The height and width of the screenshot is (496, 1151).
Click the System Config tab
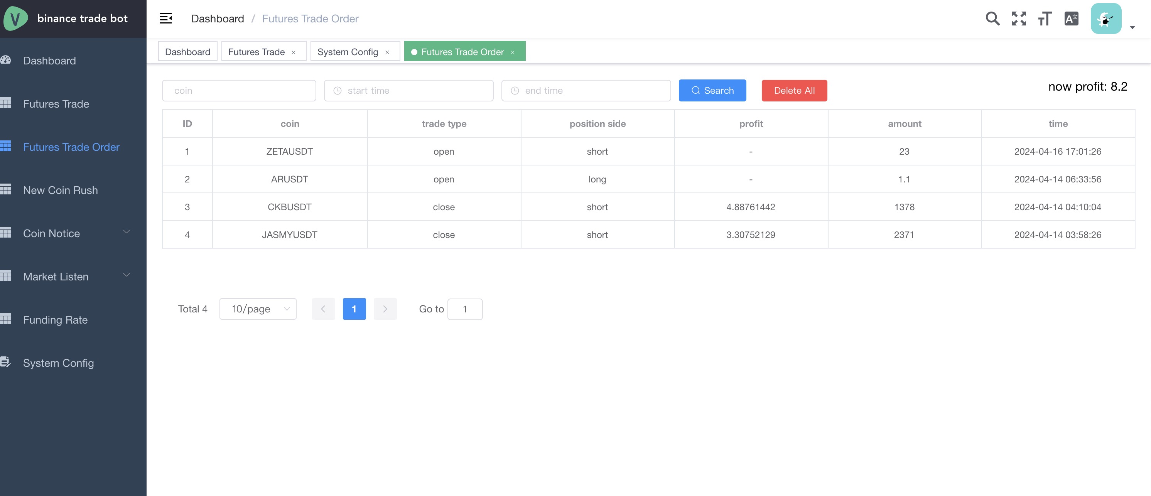347,51
